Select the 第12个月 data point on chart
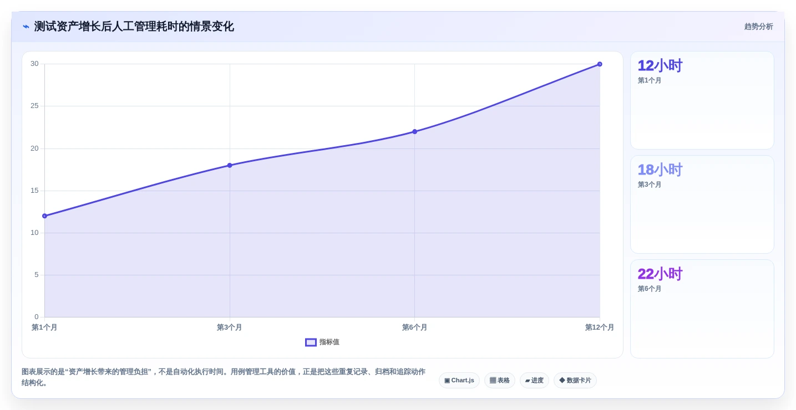Viewport: 796px width, 410px height. [x=600, y=64]
